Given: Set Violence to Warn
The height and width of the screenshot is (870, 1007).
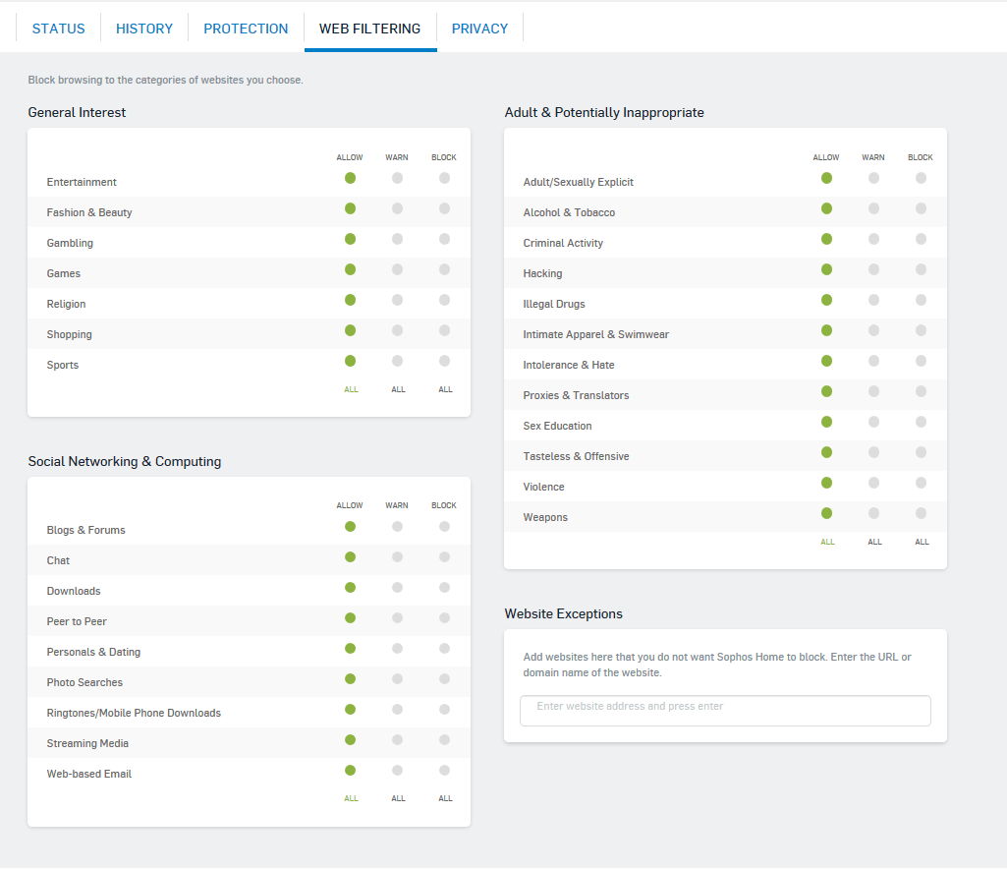Looking at the screenshot, I should [874, 484].
